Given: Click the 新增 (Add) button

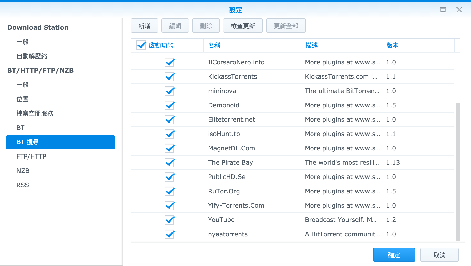Looking at the screenshot, I should pyautogui.click(x=144, y=26).
